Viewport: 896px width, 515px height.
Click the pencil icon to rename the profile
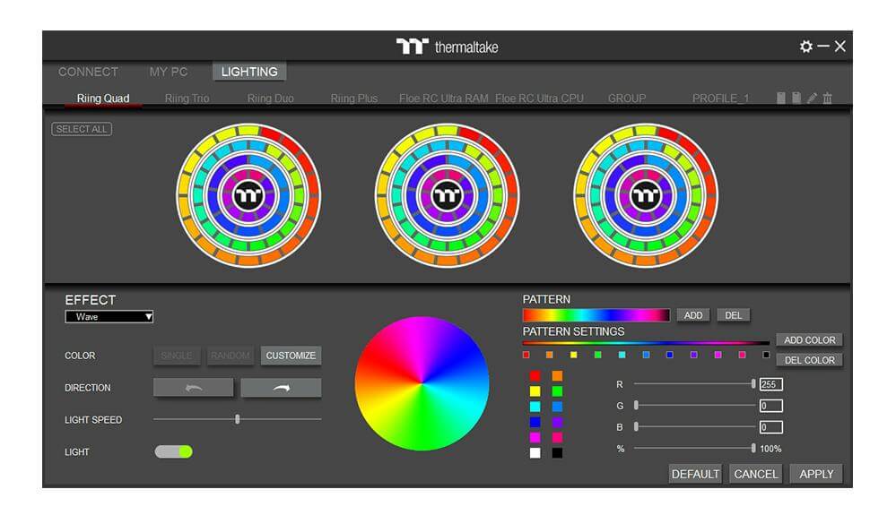[812, 99]
